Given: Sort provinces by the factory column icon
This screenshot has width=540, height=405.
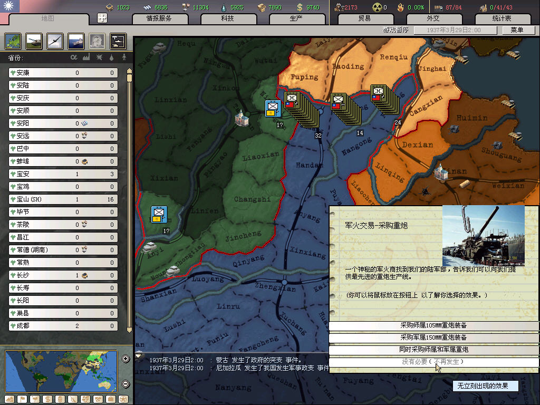Looking at the screenshot, I should click(86, 57).
